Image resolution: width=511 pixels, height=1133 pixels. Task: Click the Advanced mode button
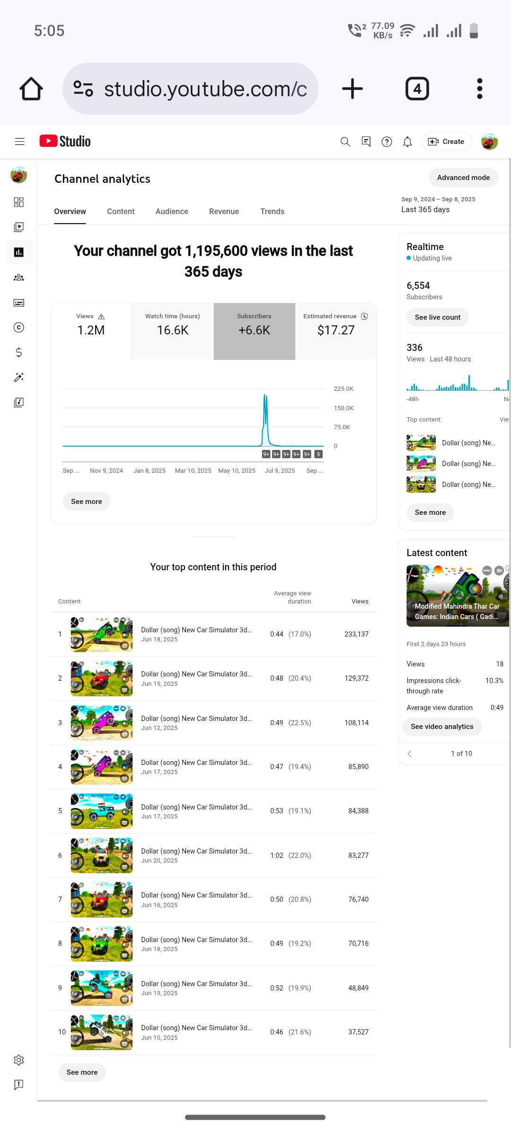tap(463, 178)
